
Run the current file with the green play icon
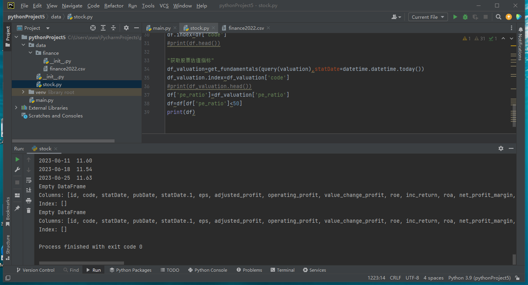pyautogui.click(x=455, y=17)
